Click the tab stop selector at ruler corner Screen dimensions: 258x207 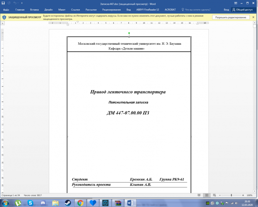pyautogui.click(x=2, y=23)
